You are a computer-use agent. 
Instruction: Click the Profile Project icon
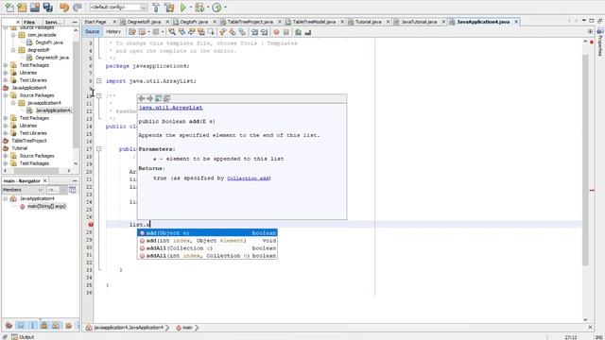[x=216, y=7]
